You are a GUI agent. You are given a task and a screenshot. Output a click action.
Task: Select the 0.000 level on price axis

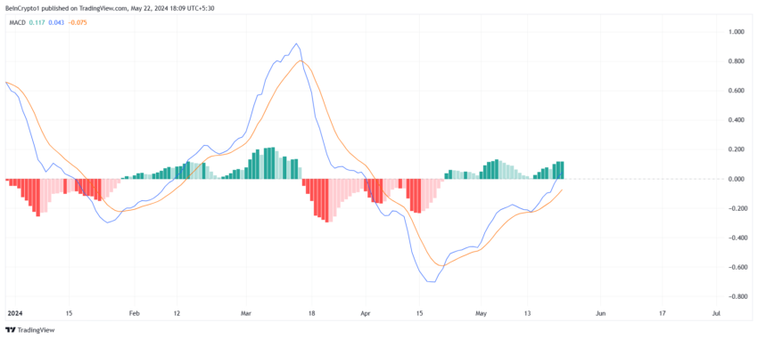[737, 179]
